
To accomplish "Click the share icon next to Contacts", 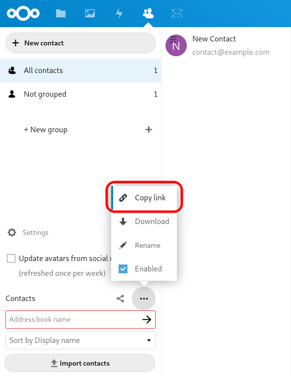I will tap(120, 299).
